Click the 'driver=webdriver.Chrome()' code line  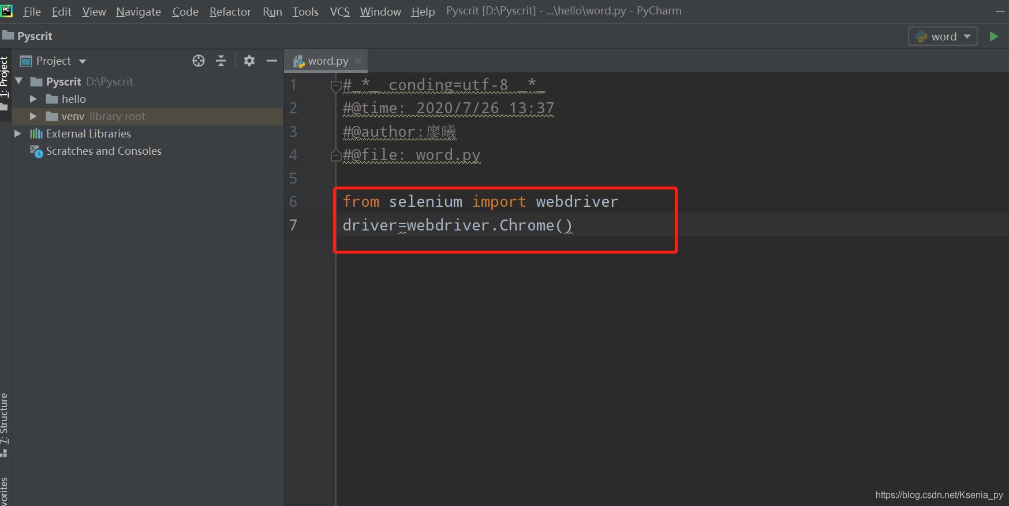click(457, 225)
